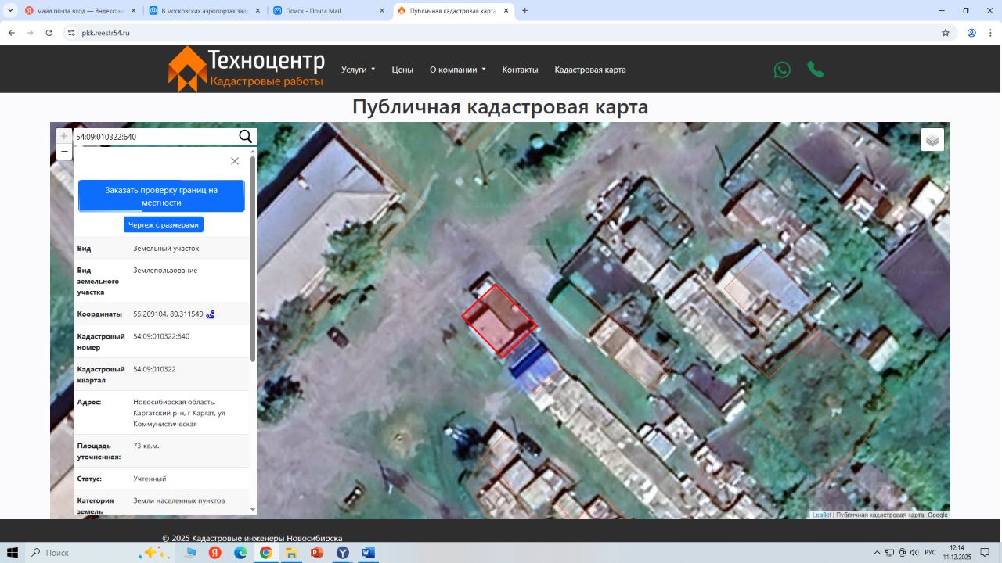The image size is (1002, 563).
Task: Switch input language РУС in tray
Action: 931,553
